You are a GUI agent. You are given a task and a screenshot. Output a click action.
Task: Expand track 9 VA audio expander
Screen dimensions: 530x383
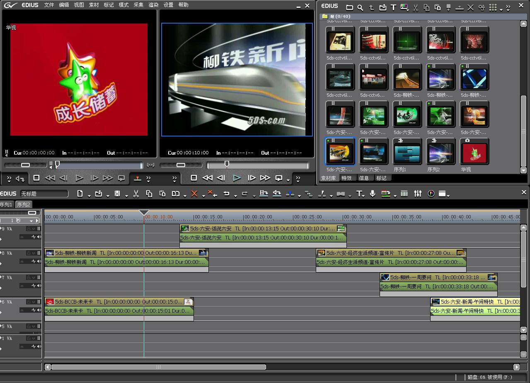[1, 239]
